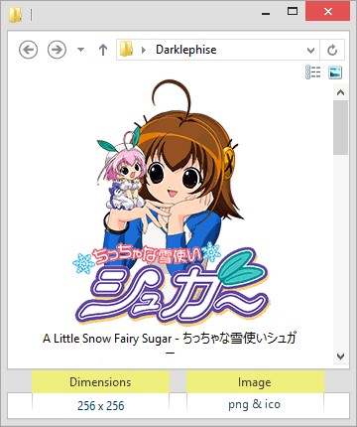
Task: Maximize the window
Action: pyautogui.click(x=293, y=12)
